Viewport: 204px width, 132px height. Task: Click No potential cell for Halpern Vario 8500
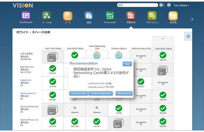[163, 83]
